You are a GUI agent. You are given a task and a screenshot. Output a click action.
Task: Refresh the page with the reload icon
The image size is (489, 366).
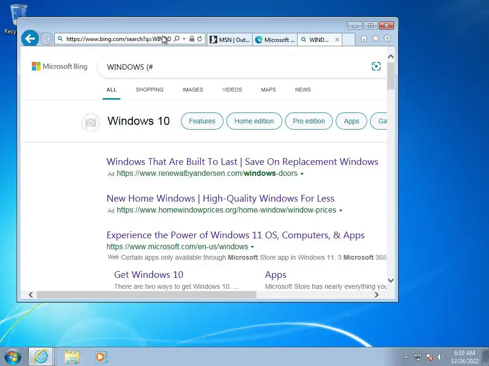coord(200,39)
